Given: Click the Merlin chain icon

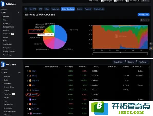Looking at the screenshot, I should tap(30, 99).
